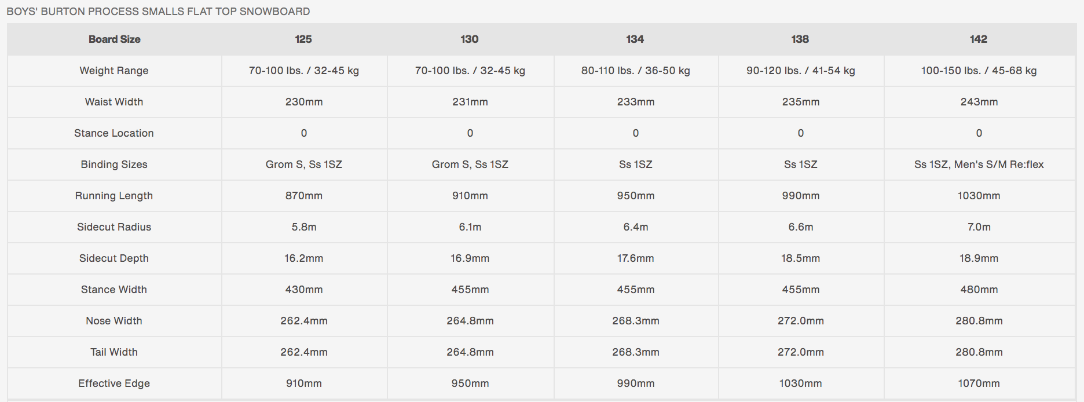
Task: Click the Effective Edge row label
Action: point(114,383)
